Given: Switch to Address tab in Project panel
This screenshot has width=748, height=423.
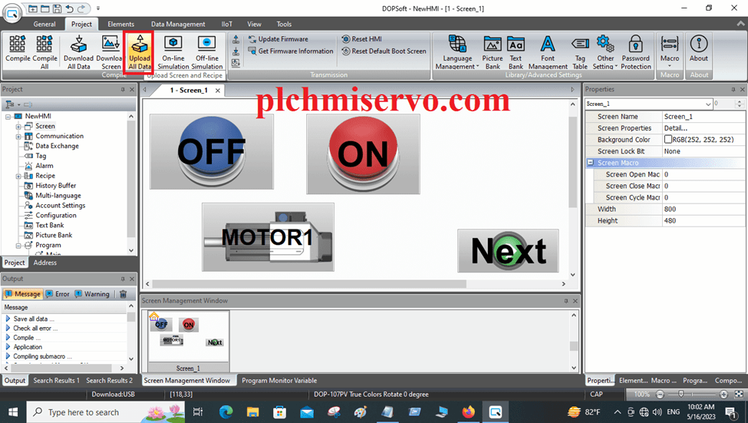Looking at the screenshot, I should (44, 263).
